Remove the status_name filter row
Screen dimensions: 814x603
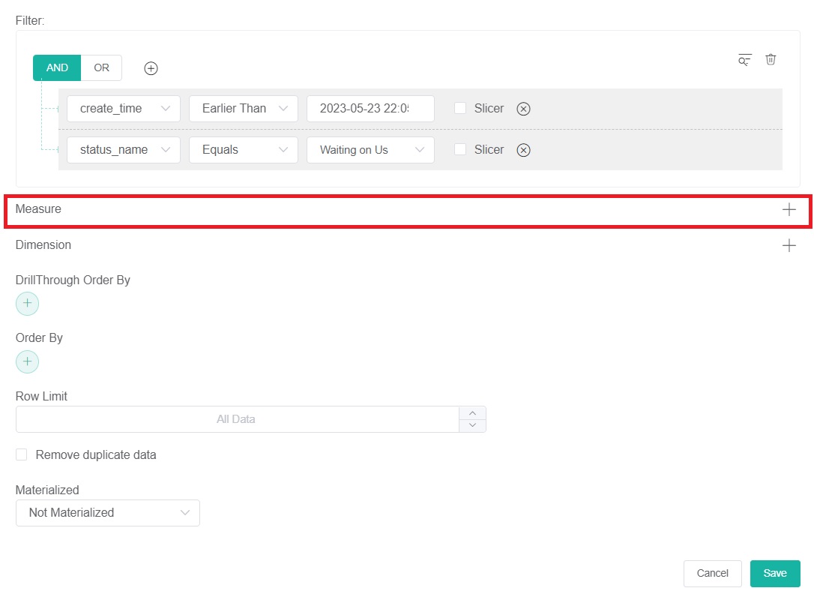[524, 150]
